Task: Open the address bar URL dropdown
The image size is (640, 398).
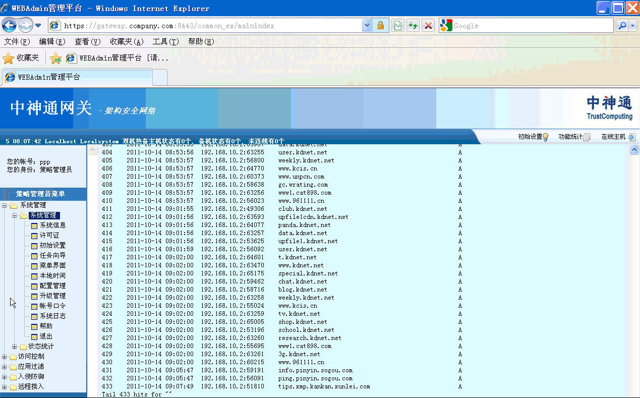Action: pyautogui.click(x=367, y=25)
